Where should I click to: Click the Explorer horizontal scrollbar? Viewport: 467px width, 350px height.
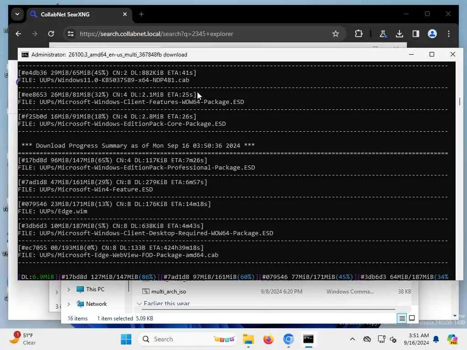click(x=269, y=309)
